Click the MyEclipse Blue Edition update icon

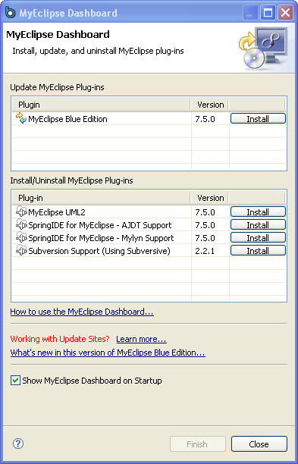(21, 118)
